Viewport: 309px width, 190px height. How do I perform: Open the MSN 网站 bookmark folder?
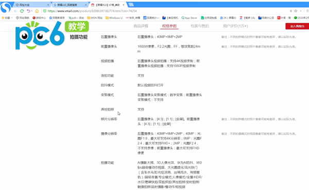pyautogui.click(x=95, y=18)
